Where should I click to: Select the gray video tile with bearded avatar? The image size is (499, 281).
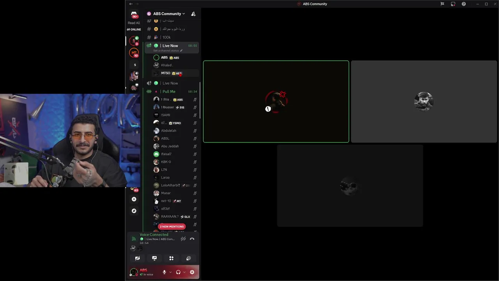(x=424, y=101)
